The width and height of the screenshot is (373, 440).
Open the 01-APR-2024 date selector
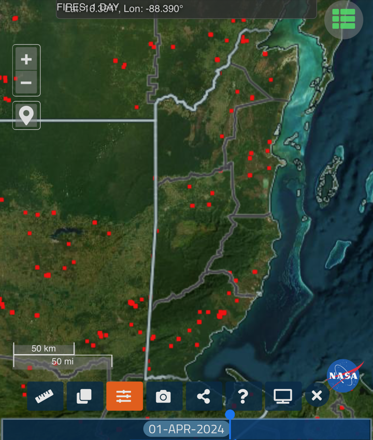(x=186, y=429)
